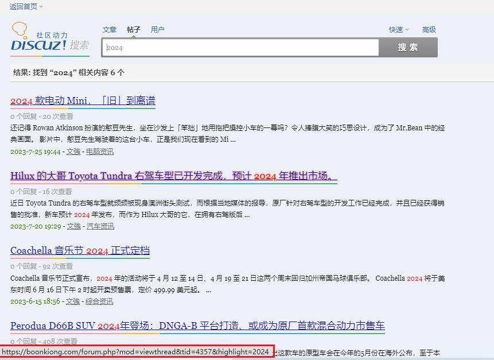Viewport: 494px width, 360px height.
Task: Click the date 2023-7-20 19:29
Action: pos(36,226)
